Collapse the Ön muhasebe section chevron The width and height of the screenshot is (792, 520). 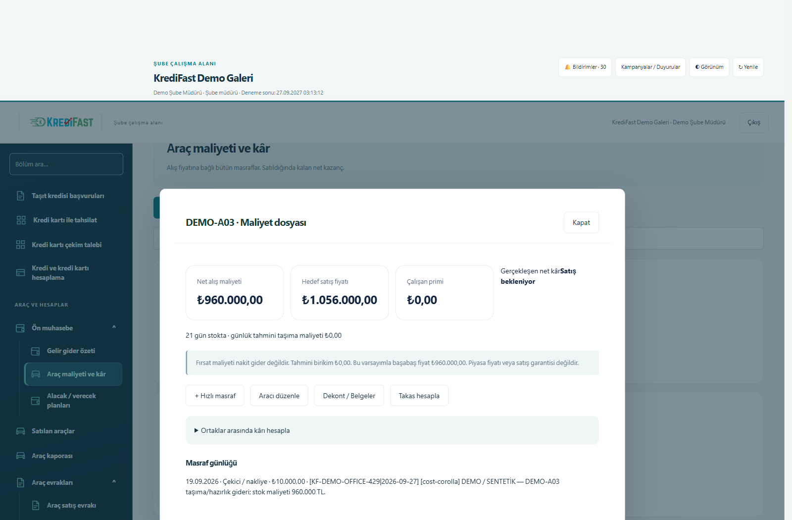coord(114,327)
